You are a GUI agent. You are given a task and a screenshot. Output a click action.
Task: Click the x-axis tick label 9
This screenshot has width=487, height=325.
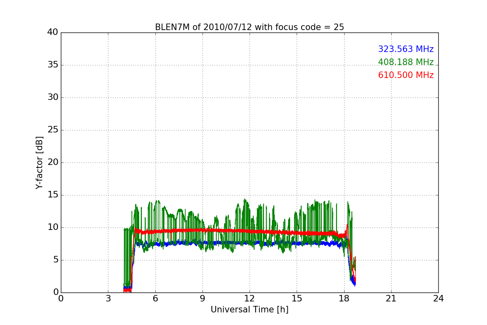point(202,299)
